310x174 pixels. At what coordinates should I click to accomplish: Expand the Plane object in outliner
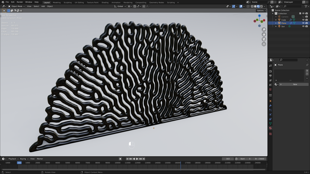click(276, 23)
